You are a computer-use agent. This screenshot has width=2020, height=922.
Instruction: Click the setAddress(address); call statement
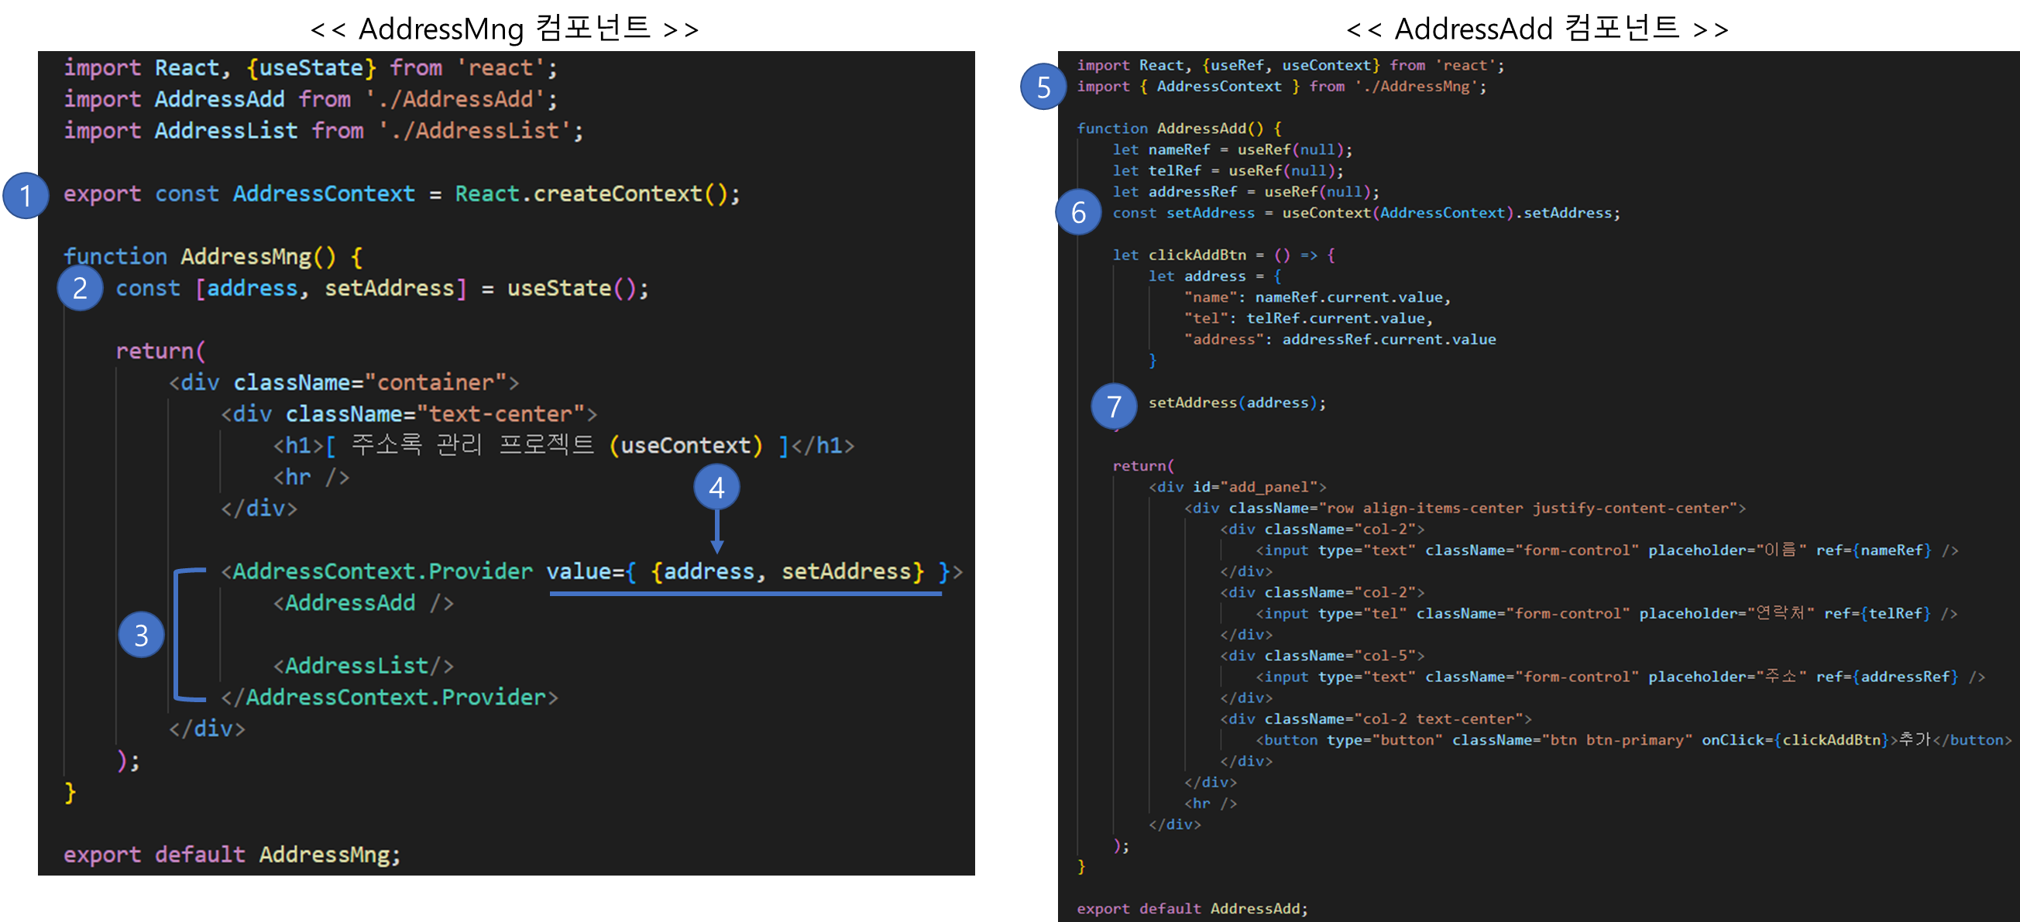point(1237,403)
